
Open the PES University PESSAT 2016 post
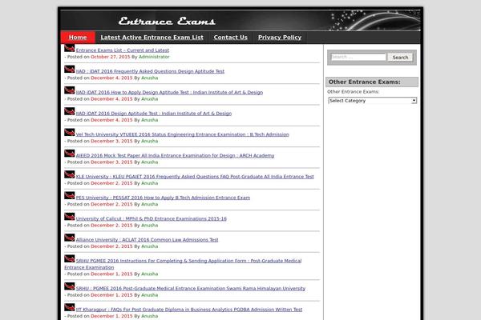point(163,198)
